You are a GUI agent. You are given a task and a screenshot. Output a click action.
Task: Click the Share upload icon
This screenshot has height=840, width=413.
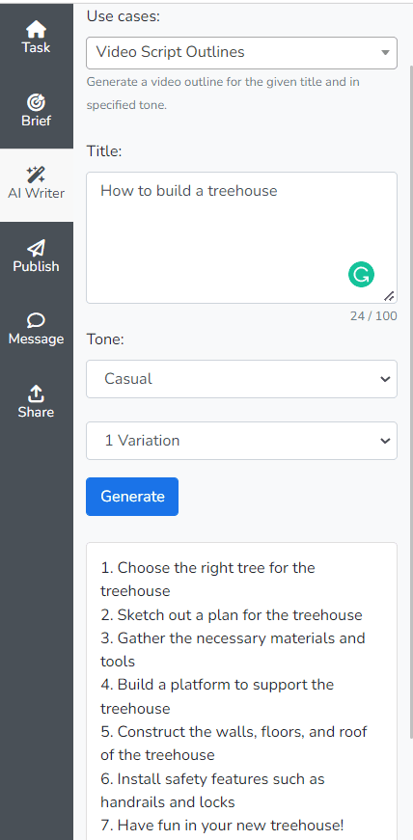click(36, 393)
